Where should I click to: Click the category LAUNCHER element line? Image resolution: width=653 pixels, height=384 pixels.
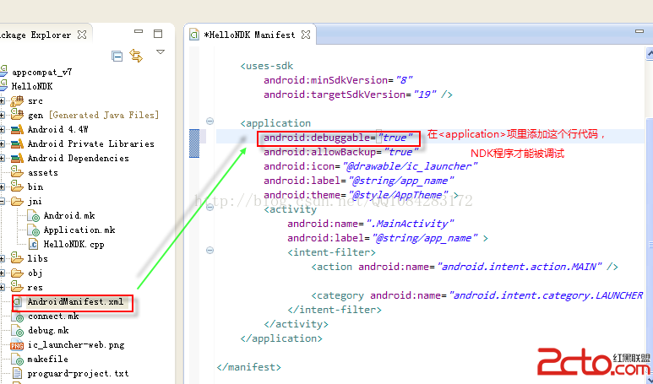tap(476, 295)
